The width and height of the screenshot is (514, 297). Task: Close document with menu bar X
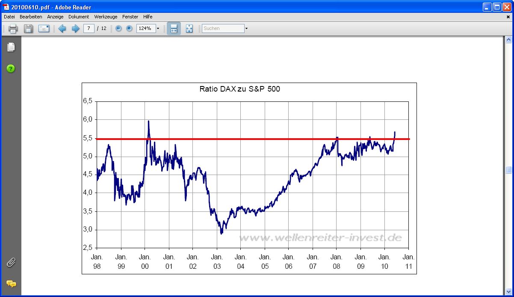(508, 17)
